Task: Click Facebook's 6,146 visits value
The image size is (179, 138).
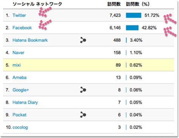Action: point(115,28)
